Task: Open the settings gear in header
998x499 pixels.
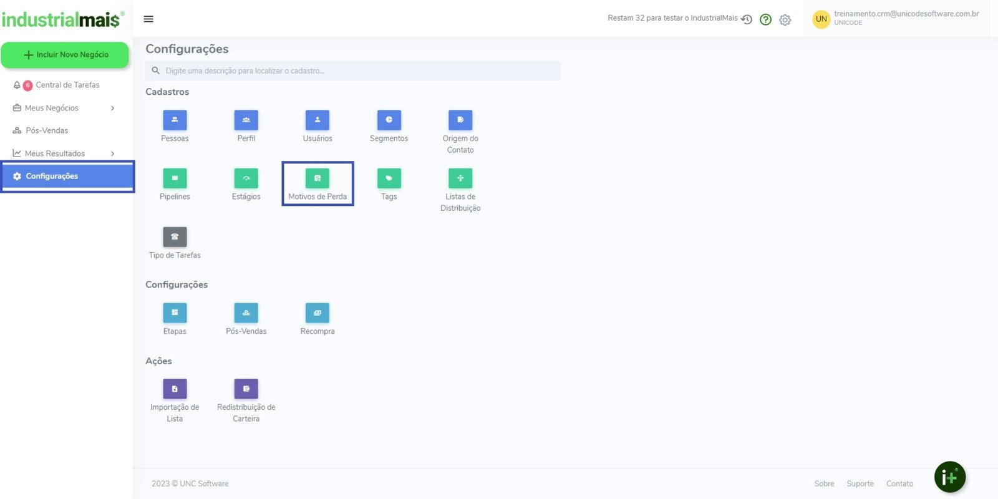Action: tap(785, 20)
